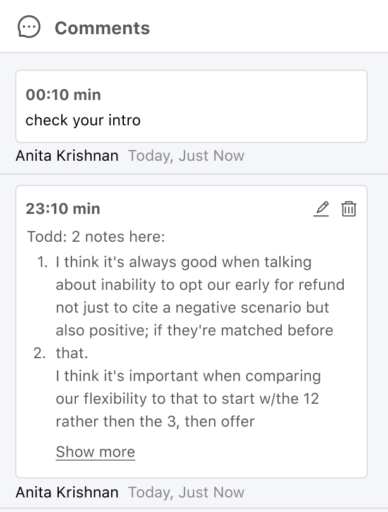Click 'Today, Just Now' under the intro comment
This screenshot has width=388, height=512.
coord(186,156)
